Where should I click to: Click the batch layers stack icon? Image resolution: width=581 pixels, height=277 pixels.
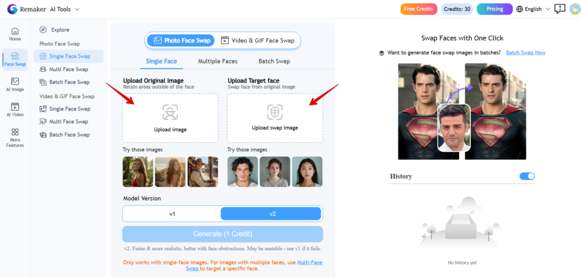(x=382, y=53)
